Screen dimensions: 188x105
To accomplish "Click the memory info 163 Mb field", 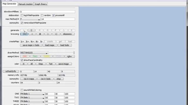I will (67, 75).
